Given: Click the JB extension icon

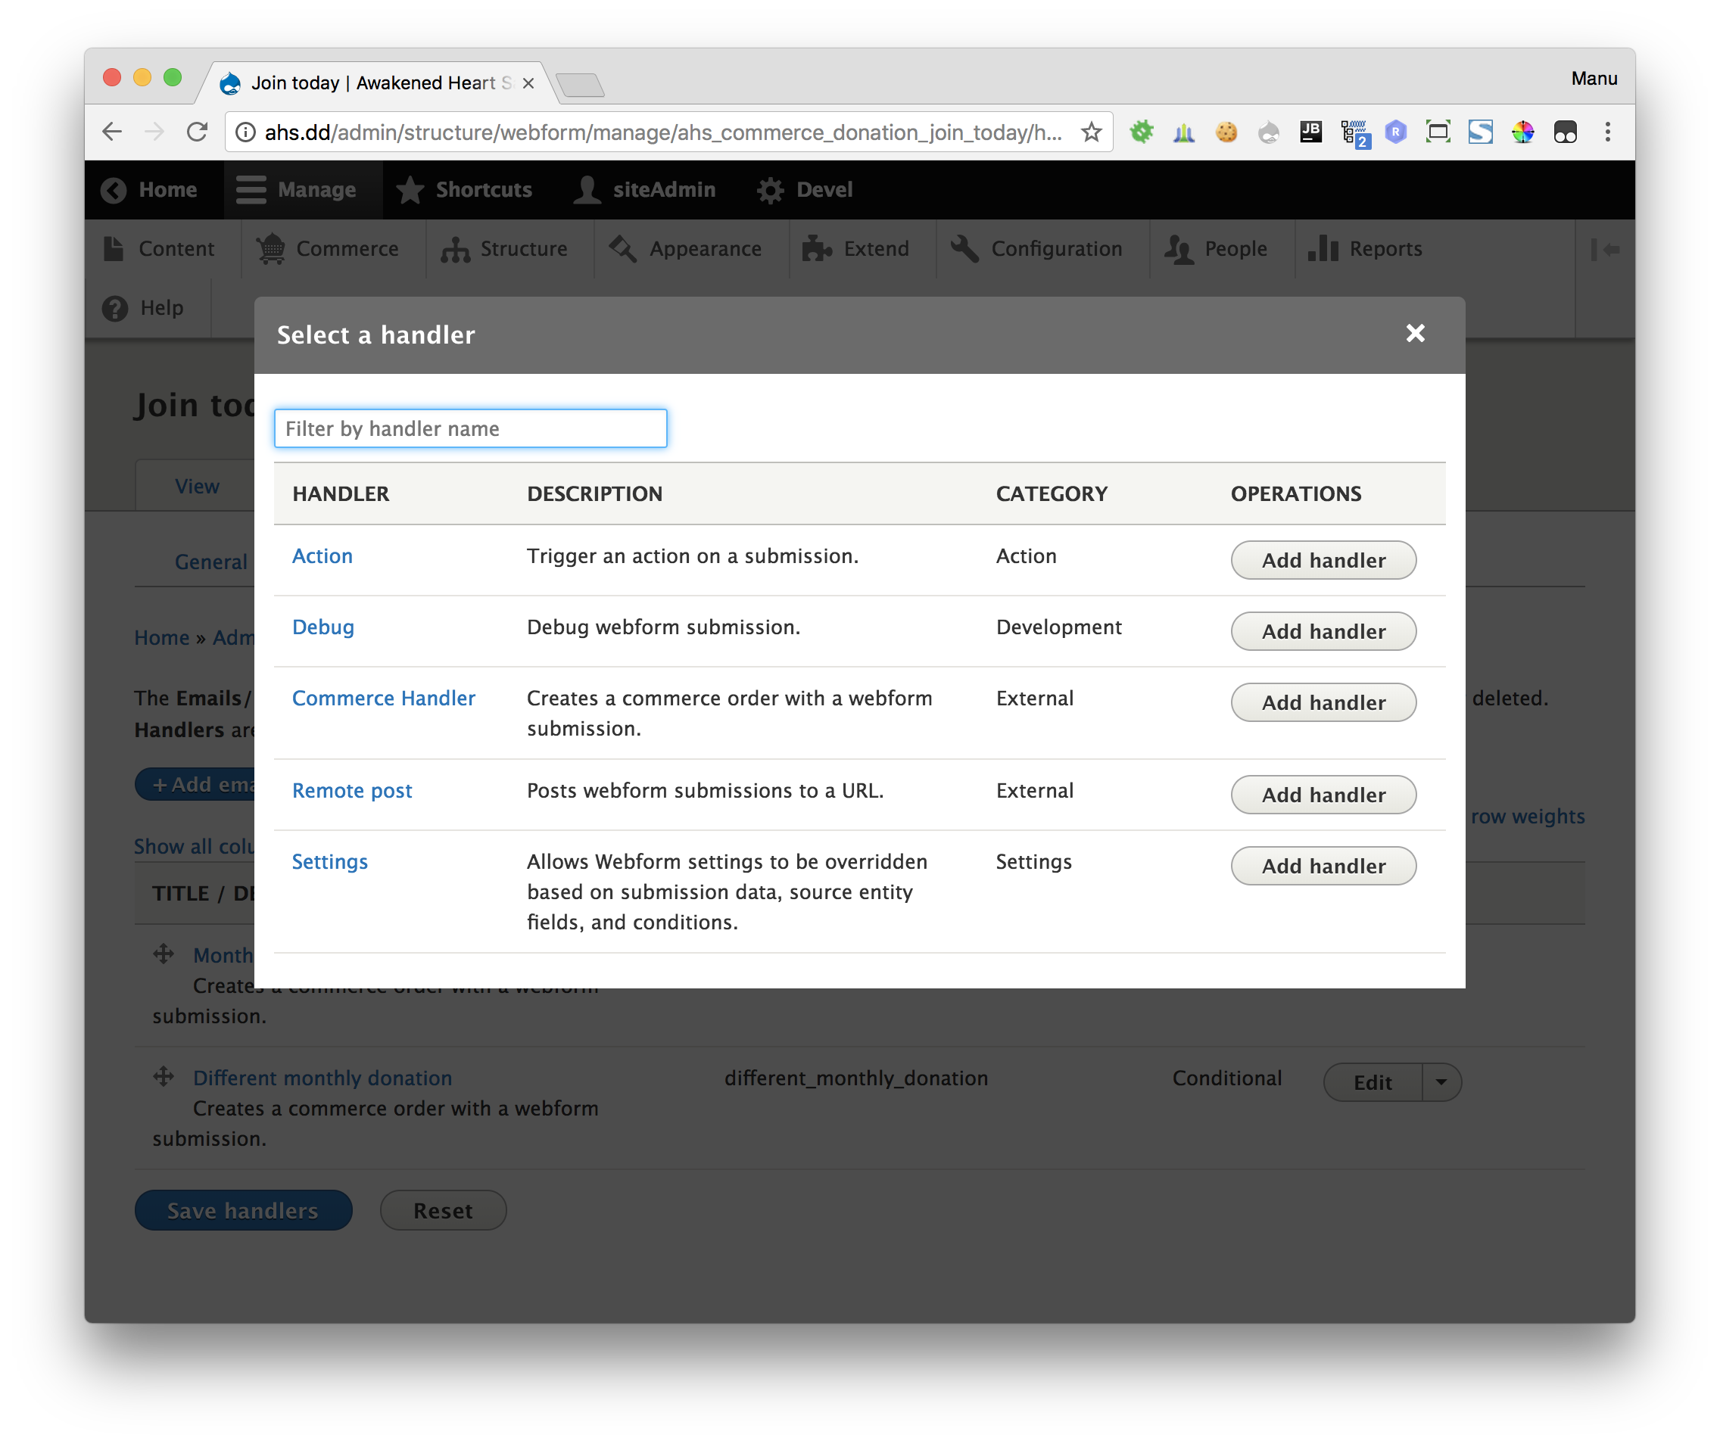Looking at the screenshot, I should pos(1311,132).
